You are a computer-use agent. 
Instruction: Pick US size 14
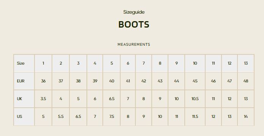point(246,117)
